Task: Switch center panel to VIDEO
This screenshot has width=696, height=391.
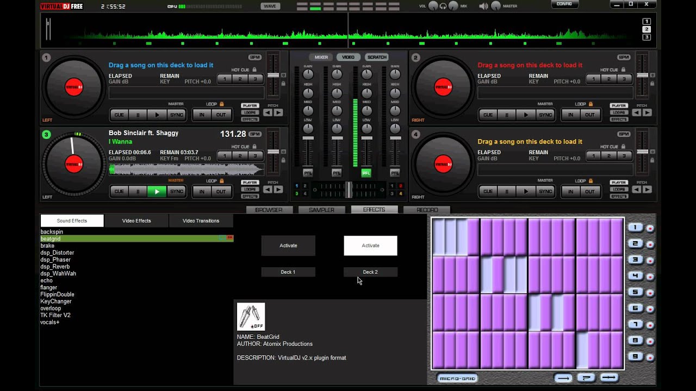Action: click(x=349, y=57)
